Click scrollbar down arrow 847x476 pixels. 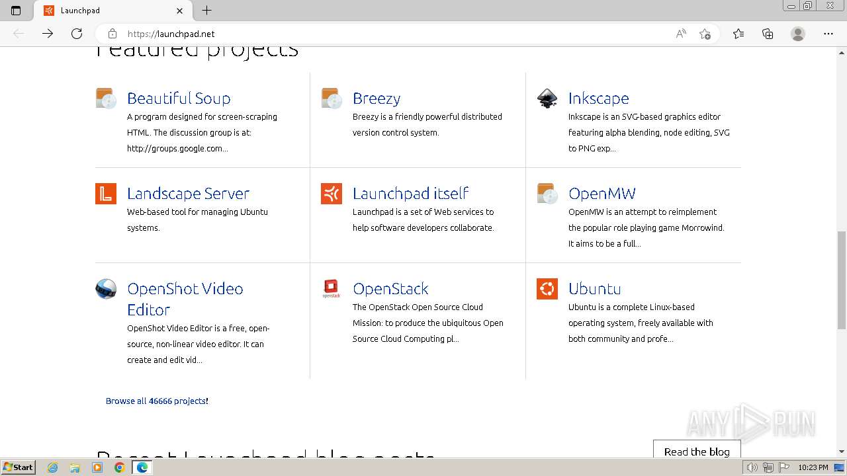pyautogui.click(x=841, y=452)
